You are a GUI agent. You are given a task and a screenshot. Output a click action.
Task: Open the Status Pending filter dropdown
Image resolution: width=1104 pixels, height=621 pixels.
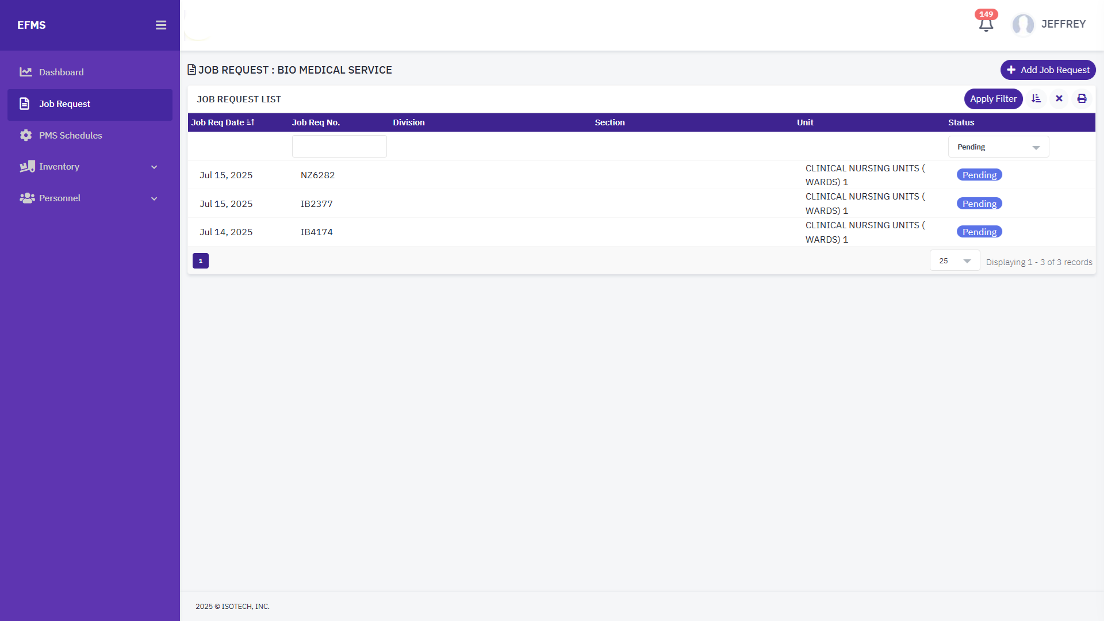tap(998, 147)
